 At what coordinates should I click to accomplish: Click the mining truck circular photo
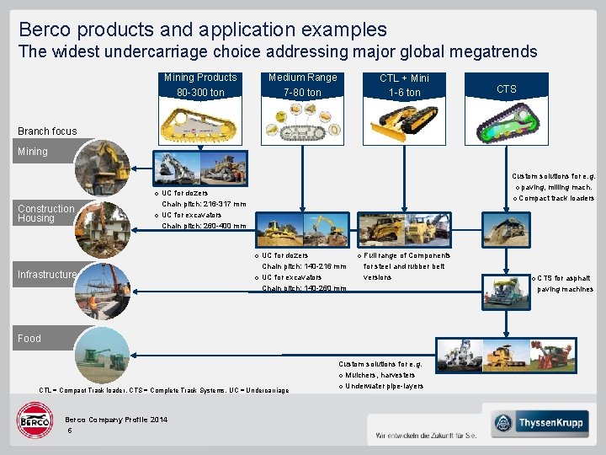(102, 168)
